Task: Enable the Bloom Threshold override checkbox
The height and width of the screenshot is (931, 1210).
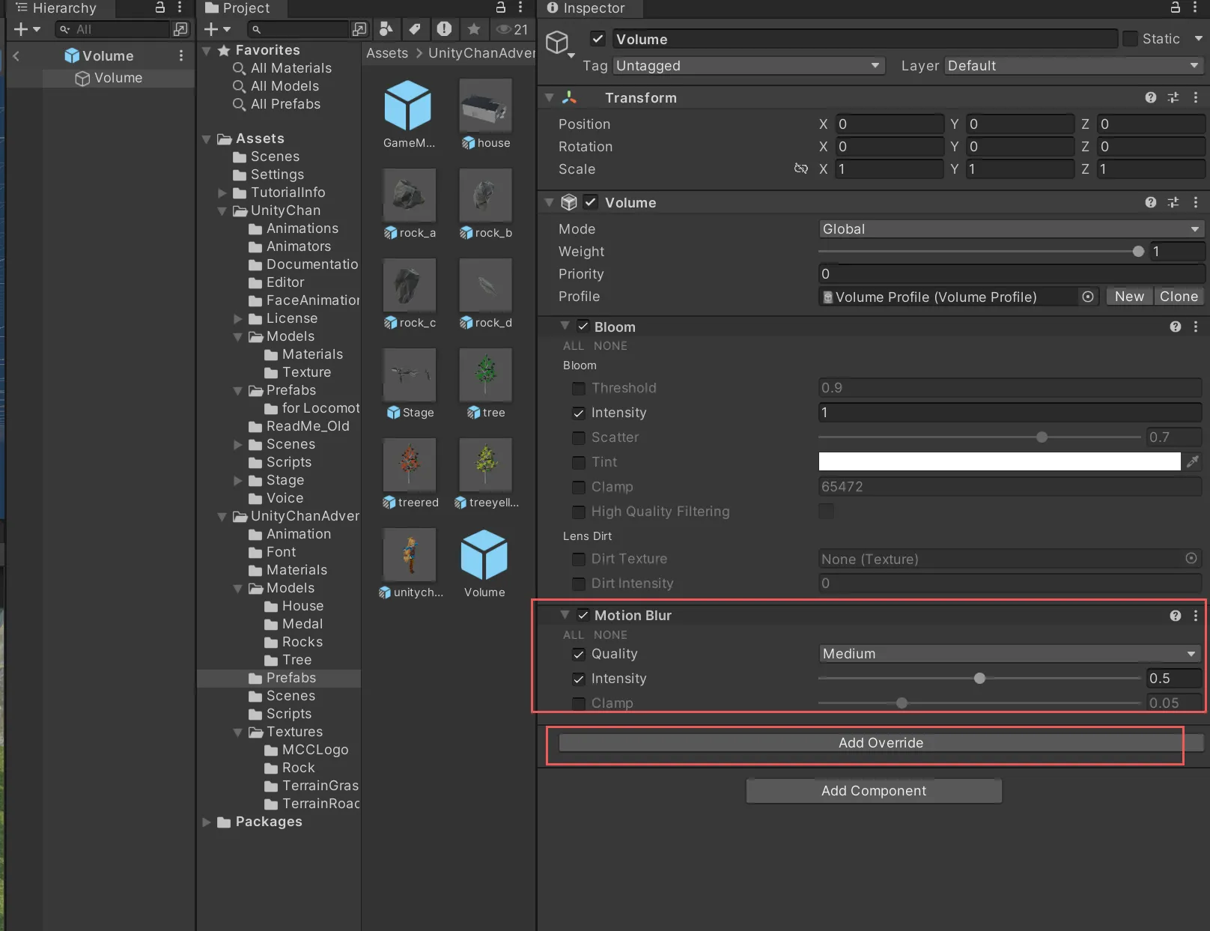Action: pyautogui.click(x=579, y=388)
